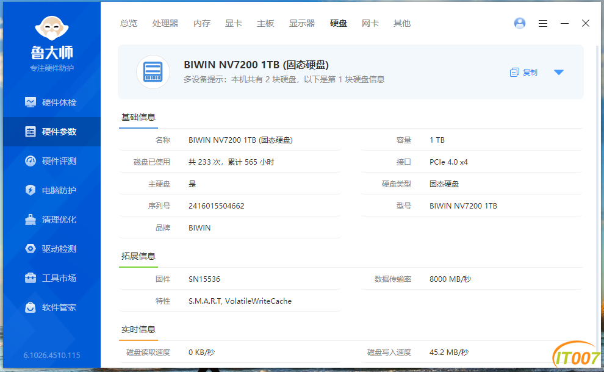Click the hard disk device icon
The height and width of the screenshot is (372, 604).
pos(153,71)
